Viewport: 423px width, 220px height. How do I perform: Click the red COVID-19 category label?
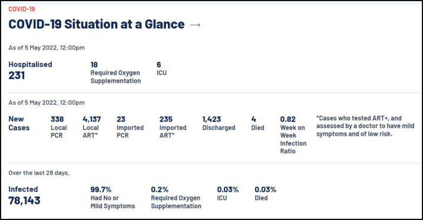tap(22, 9)
